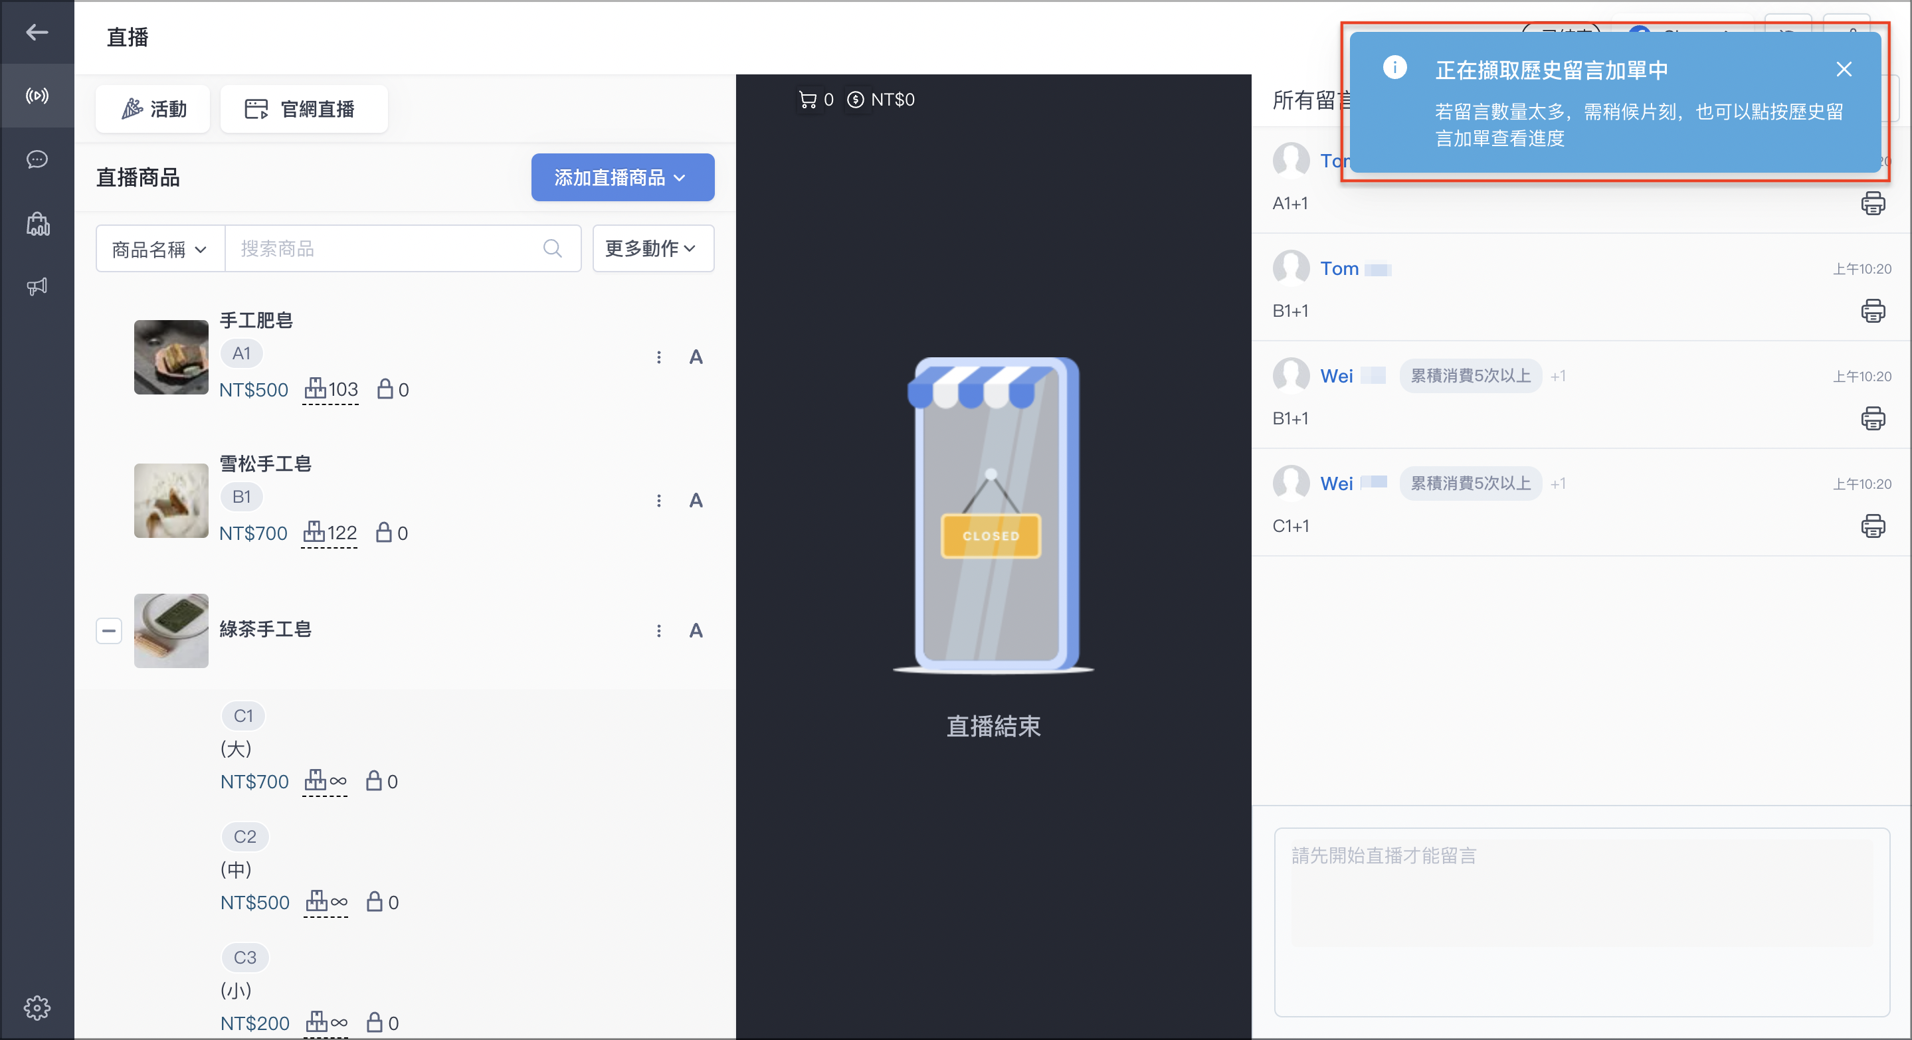The image size is (1912, 1040).
Task: Click infinite stock of C2 variant
Action: coord(327,902)
